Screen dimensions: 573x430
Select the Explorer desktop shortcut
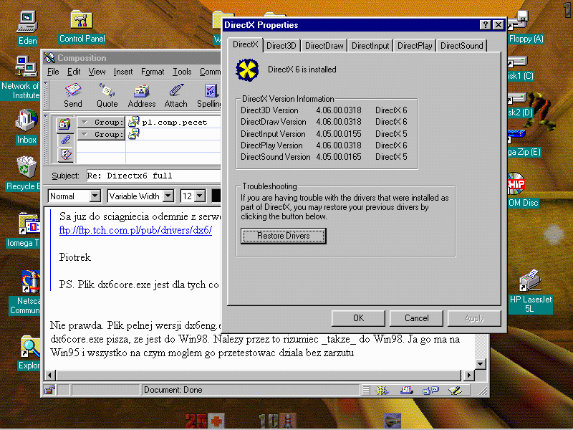[29, 353]
